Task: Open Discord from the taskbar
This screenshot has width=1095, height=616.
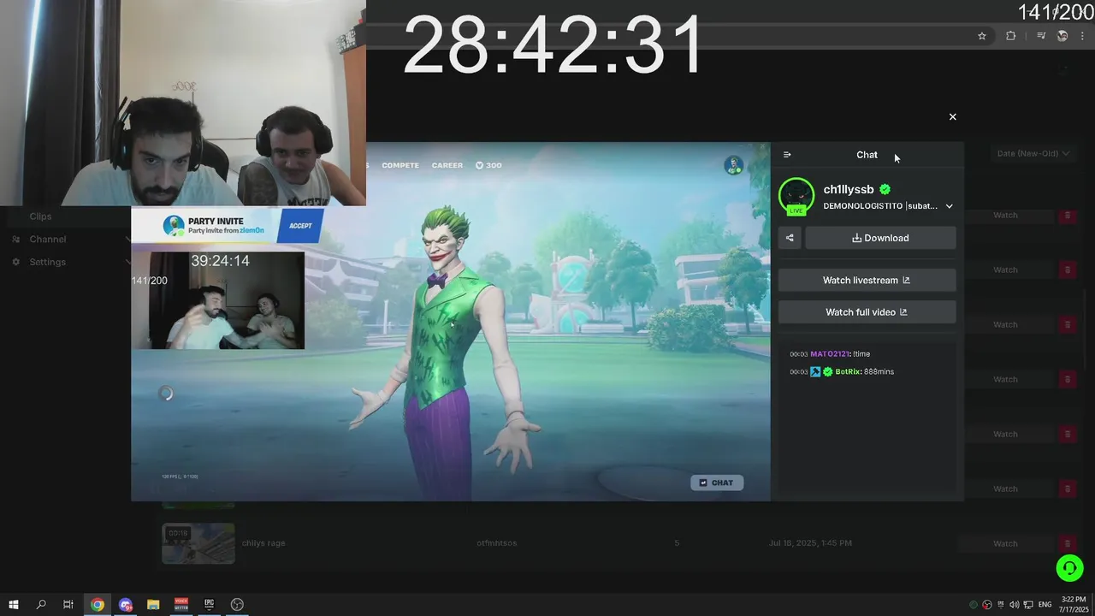Action: (126, 604)
